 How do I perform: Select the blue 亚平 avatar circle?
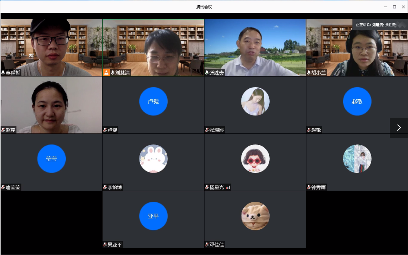[153, 216]
